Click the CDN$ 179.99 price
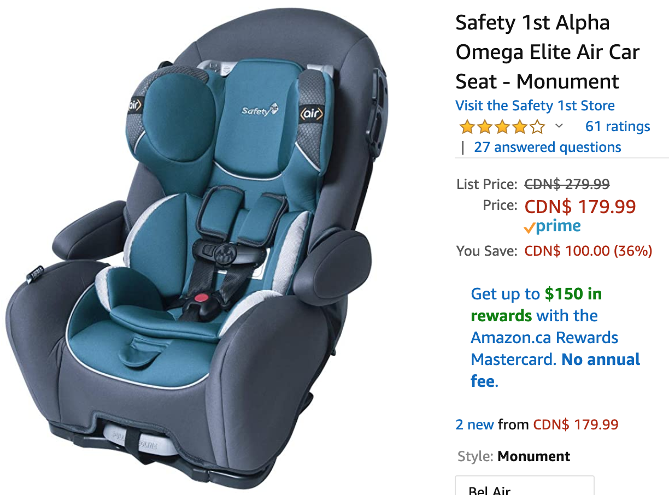Image resolution: width=669 pixels, height=495 pixels. click(580, 207)
